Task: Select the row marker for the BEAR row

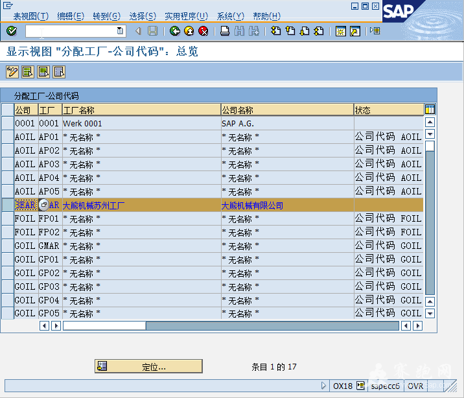Action: [8, 205]
